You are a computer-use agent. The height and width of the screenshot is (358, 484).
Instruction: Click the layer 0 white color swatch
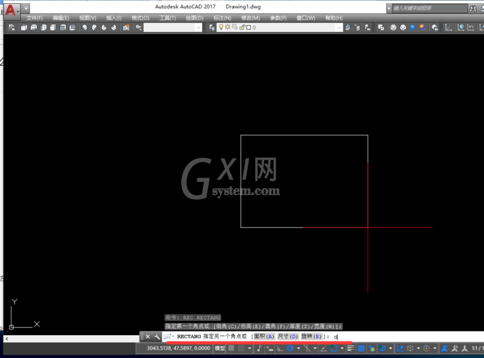tap(249, 28)
